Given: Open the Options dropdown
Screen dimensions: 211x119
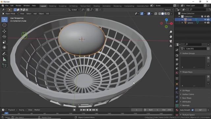Looking at the screenshot, I should (x=168, y=10).
